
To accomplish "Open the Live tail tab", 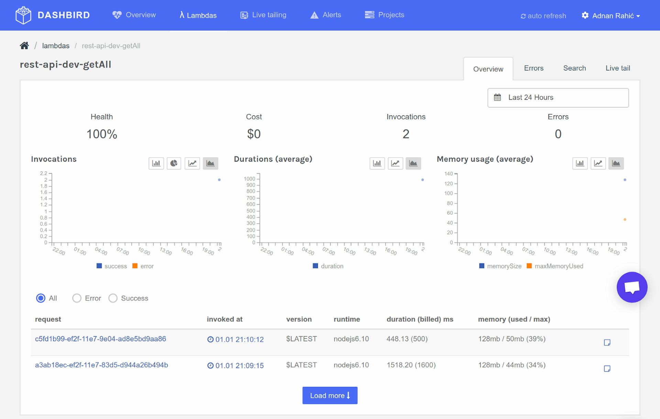I will [617, 68].
